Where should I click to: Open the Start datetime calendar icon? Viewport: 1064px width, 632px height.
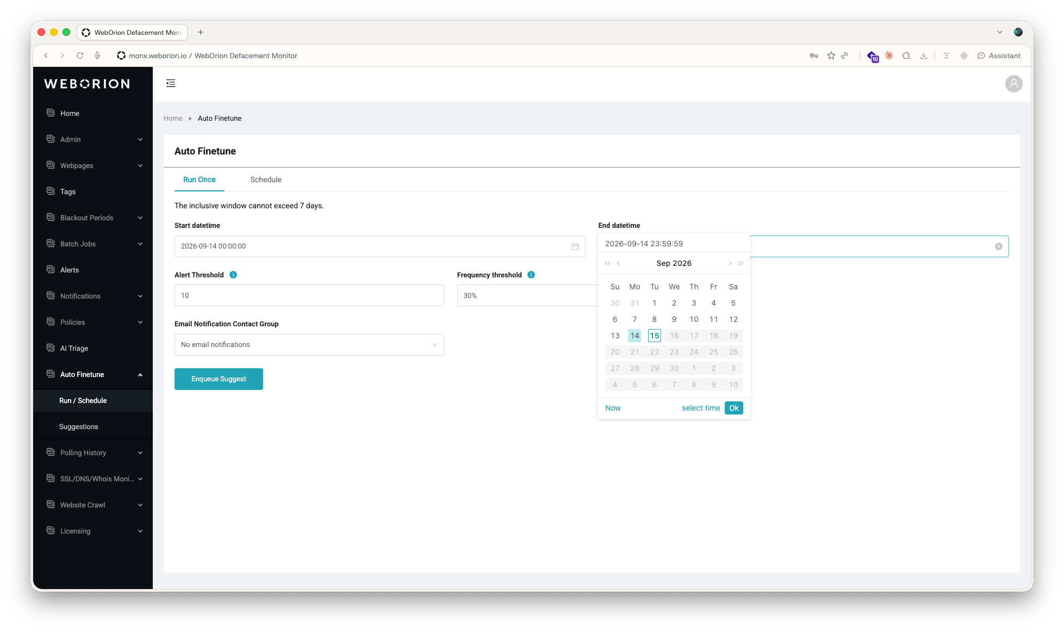[575, 246]
